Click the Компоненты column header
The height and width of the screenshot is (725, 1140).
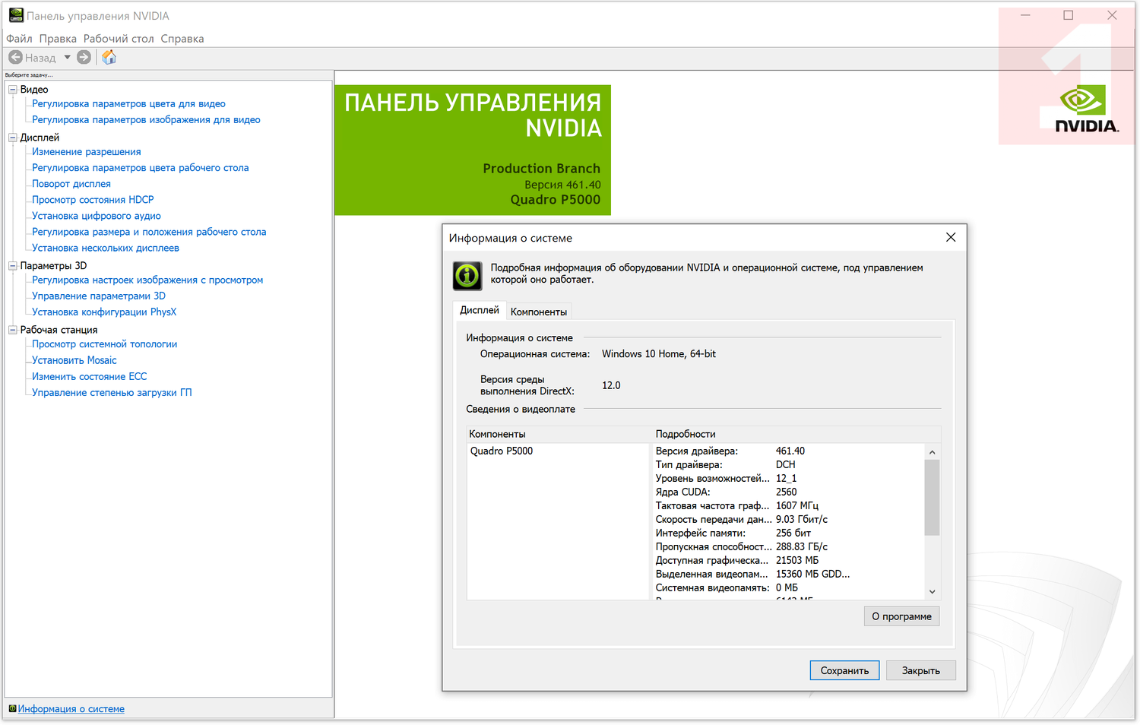(559, 434)
